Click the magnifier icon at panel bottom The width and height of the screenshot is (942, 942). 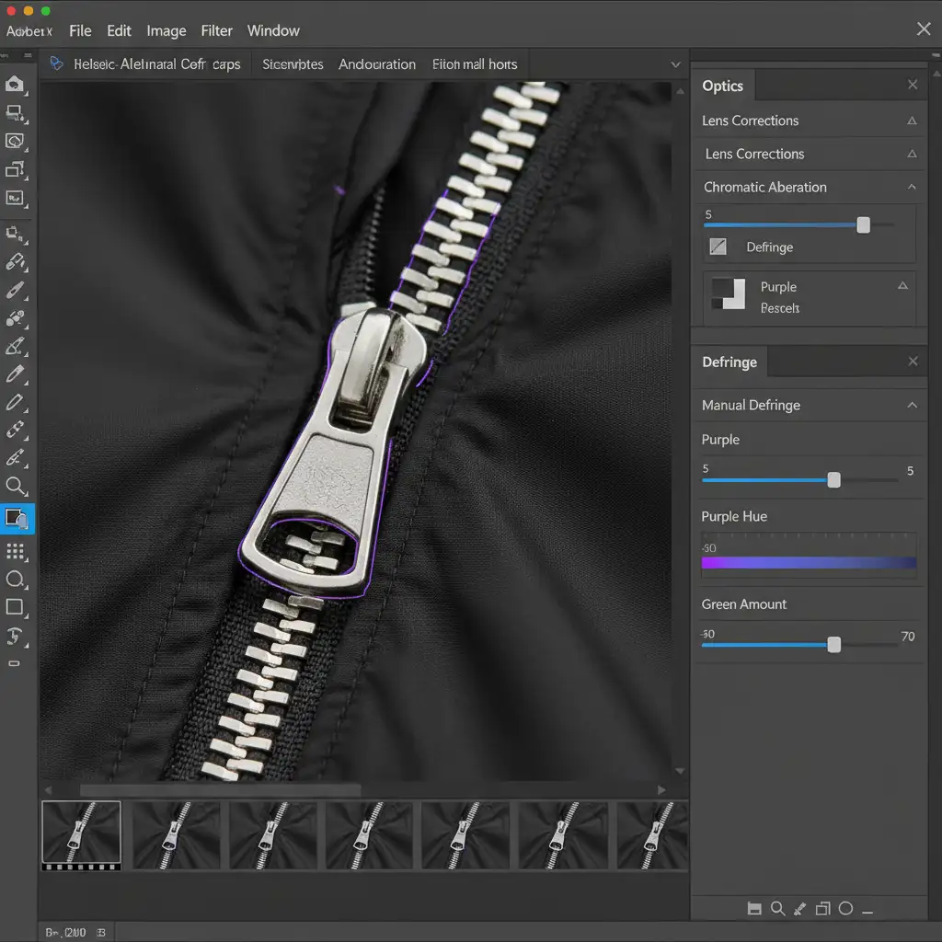777,909
